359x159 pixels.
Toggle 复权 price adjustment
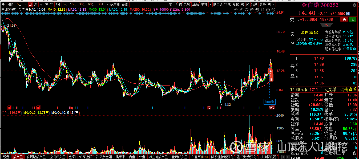click(x=236, y=4)
